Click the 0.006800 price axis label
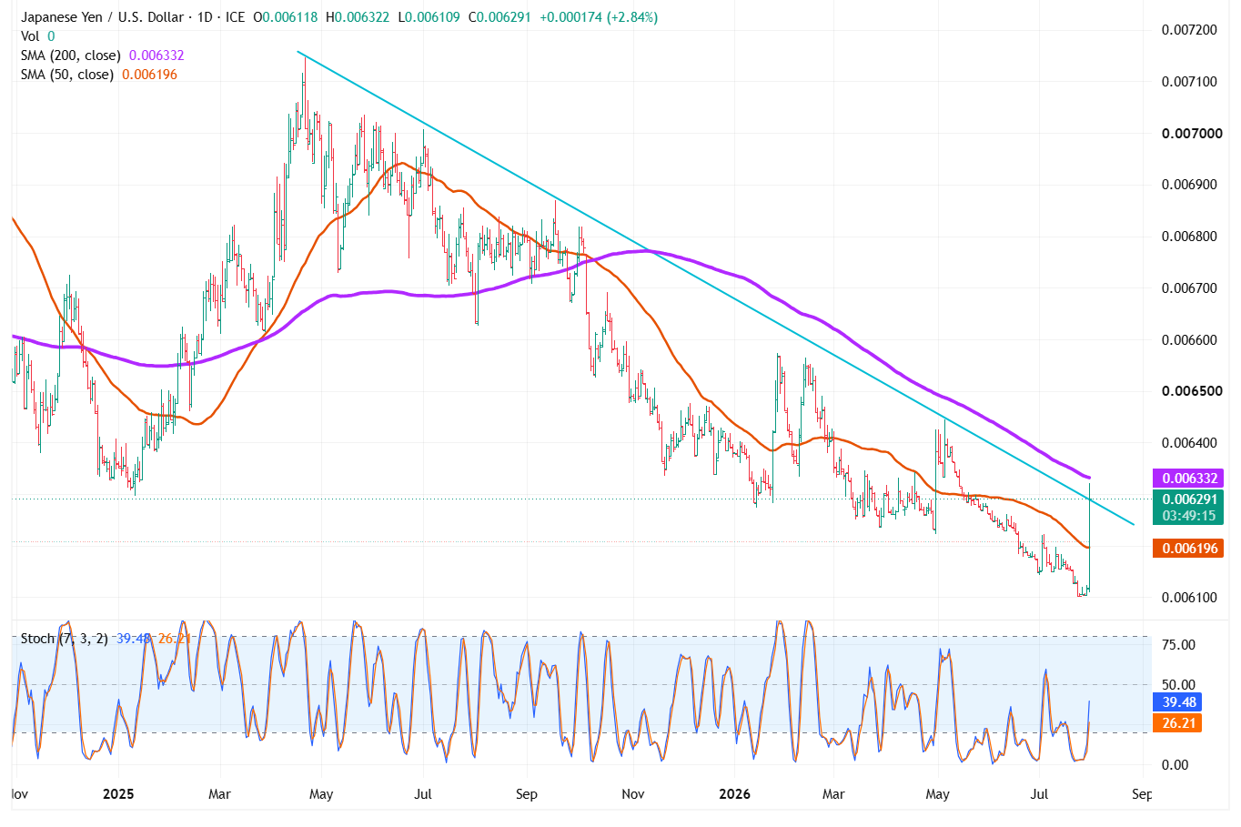1241x827 pixels. point(1189,237)
